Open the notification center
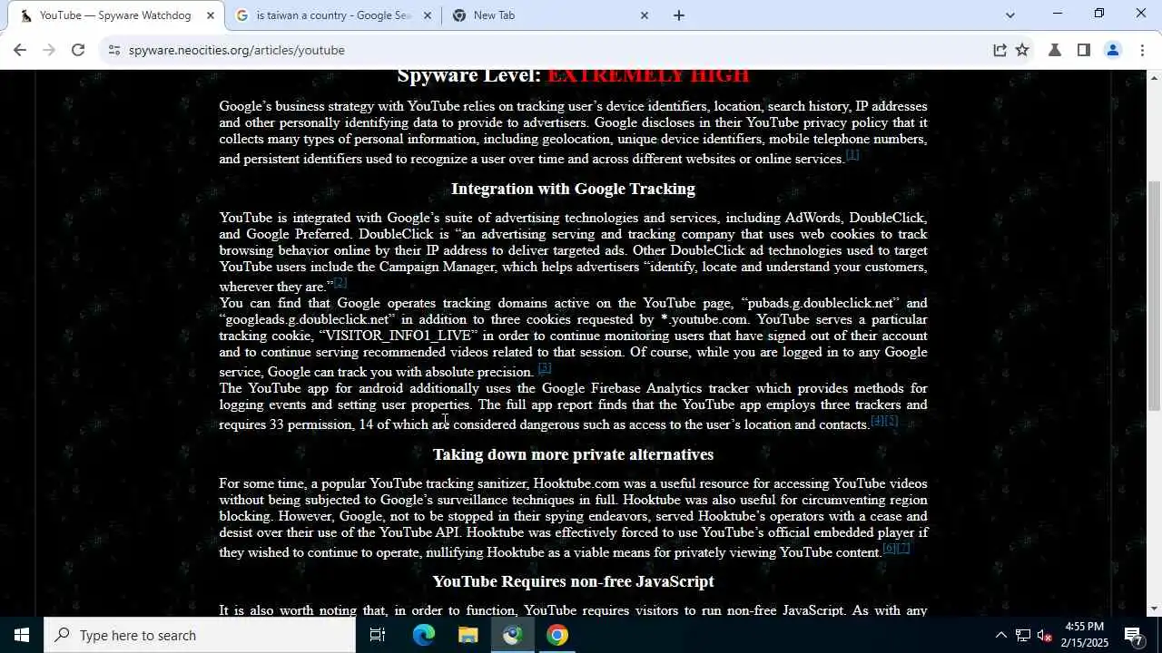Image resolution: width=1162 pixels, height=653 pixels. [1134, 635]
